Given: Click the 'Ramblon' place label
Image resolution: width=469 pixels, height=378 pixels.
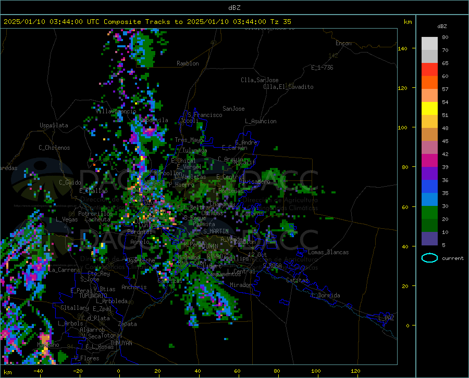Looking at the screenshot, I should [x=188, y=63].
